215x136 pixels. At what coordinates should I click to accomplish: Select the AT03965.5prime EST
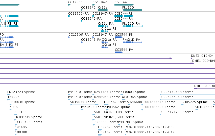pos(135,97)
